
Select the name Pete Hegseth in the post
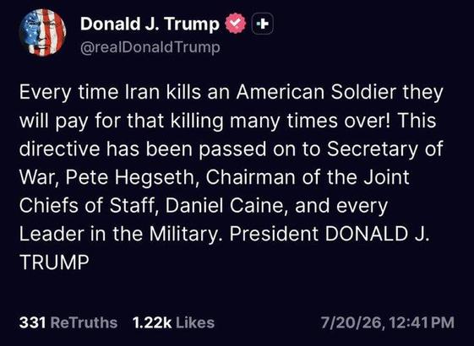(129, 177)
